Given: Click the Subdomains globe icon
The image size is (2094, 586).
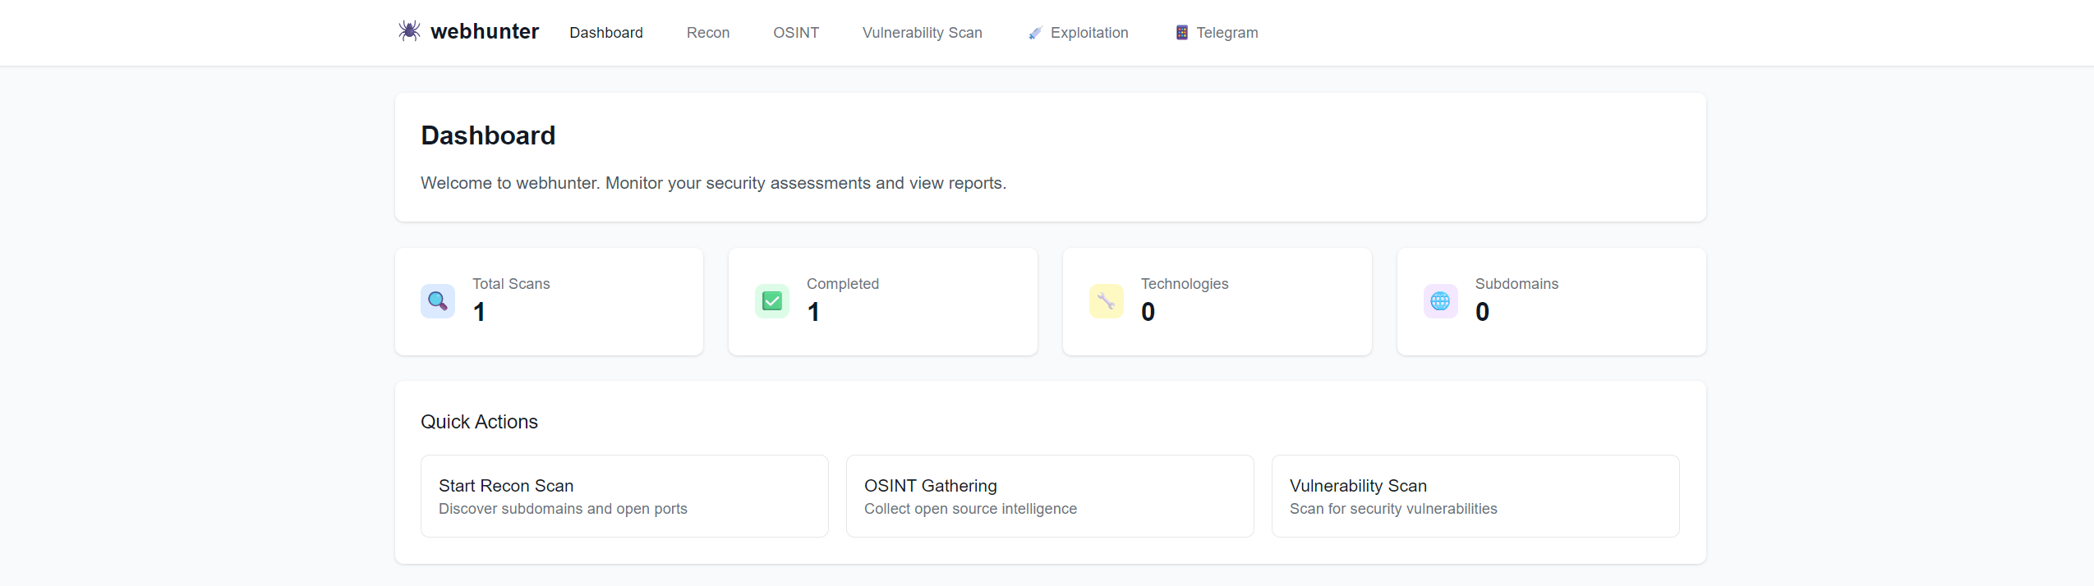Looking at the screenshot, I should pyautogui.click(x=1441, y=301).
